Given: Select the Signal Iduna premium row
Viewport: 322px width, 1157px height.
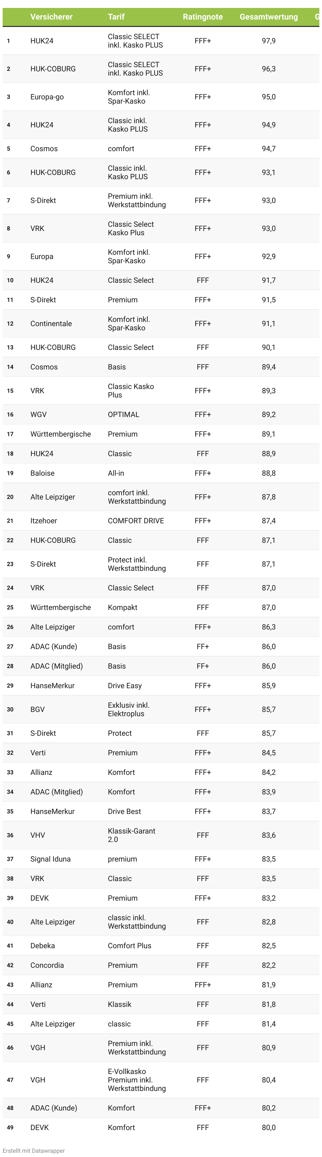Looking at the screenshot, I should [x=161, y=859].
